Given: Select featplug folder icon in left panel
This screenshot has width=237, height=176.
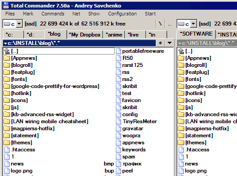Looking at the screenshot, I should point(7,72).
